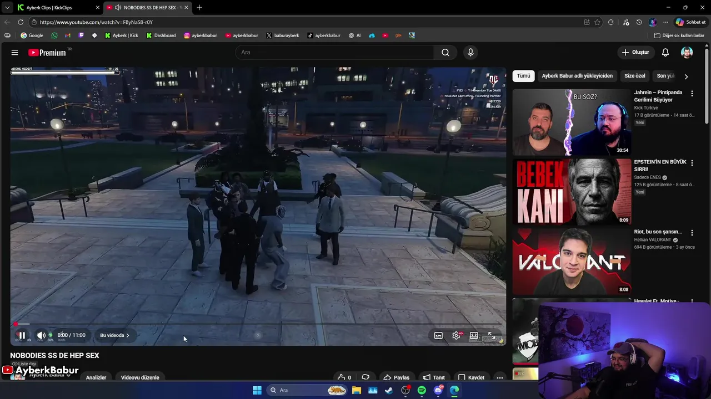Open the Gmail bookmark icon
The width and height of the screenshot is (711, 399).
(x=67, y=35)
